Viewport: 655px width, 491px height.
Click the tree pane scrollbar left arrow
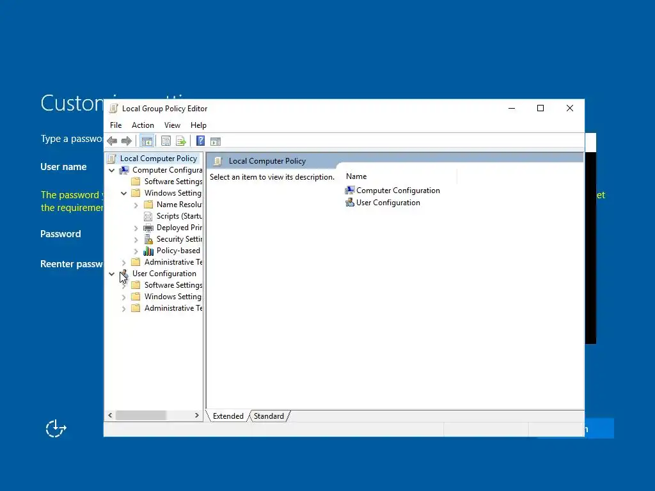110,416
